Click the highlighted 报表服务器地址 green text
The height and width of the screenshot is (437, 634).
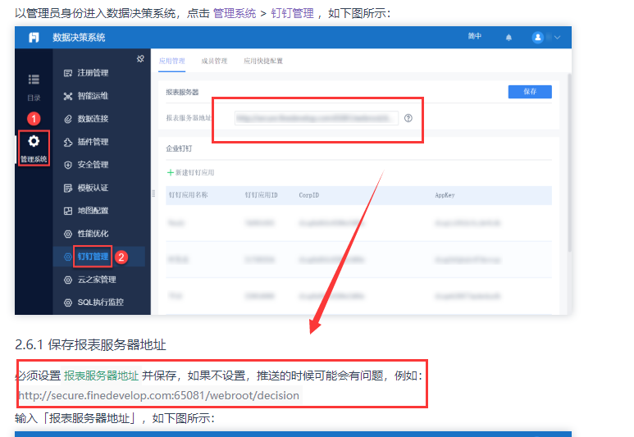tap(101, 376)
